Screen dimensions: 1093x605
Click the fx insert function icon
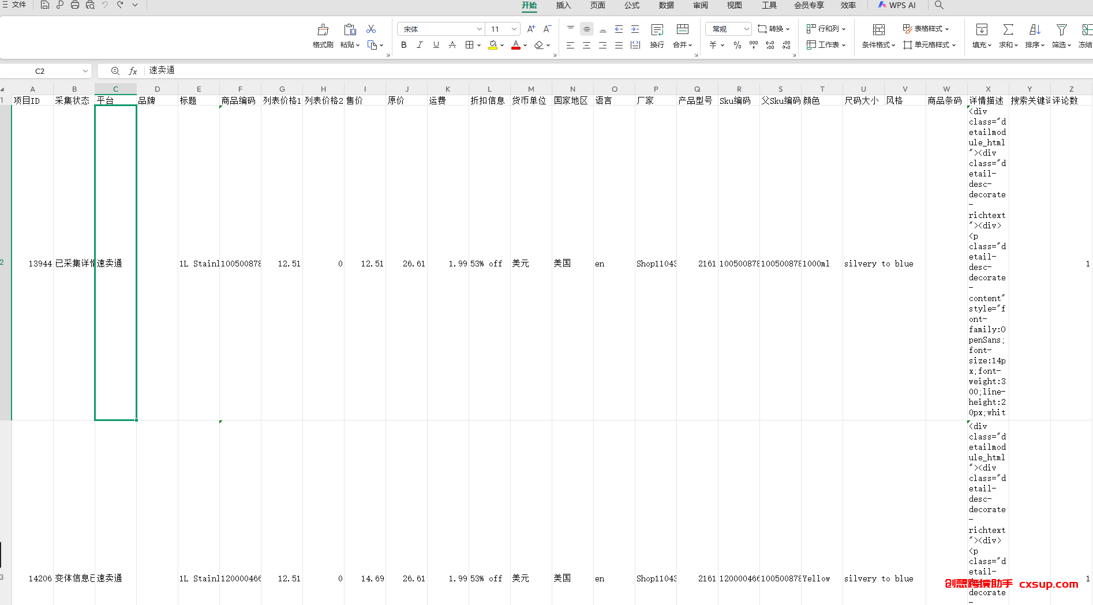133,71
